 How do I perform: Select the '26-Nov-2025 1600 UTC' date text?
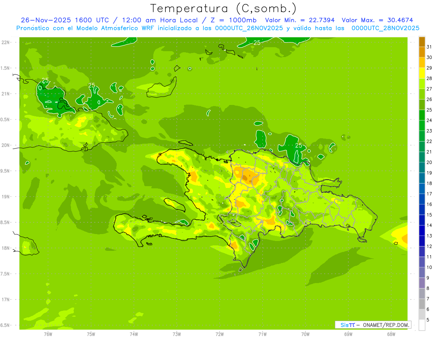(65, 20)
